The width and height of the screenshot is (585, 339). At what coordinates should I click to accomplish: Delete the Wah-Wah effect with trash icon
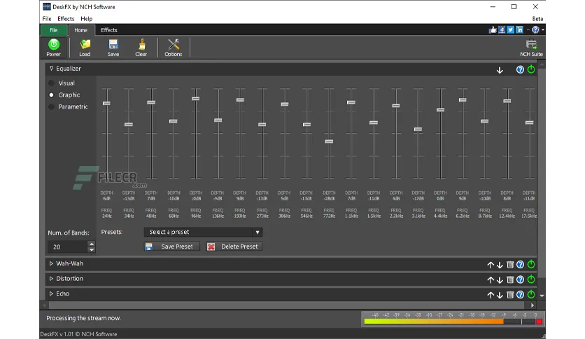[510, 264]
